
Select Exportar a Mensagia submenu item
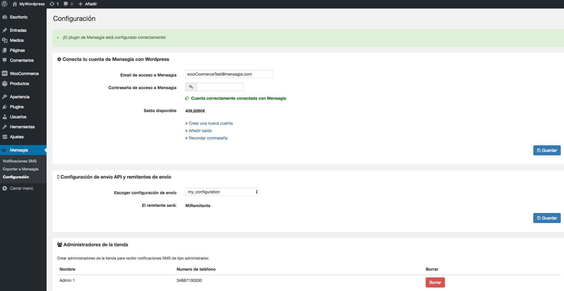click(21, 169)
